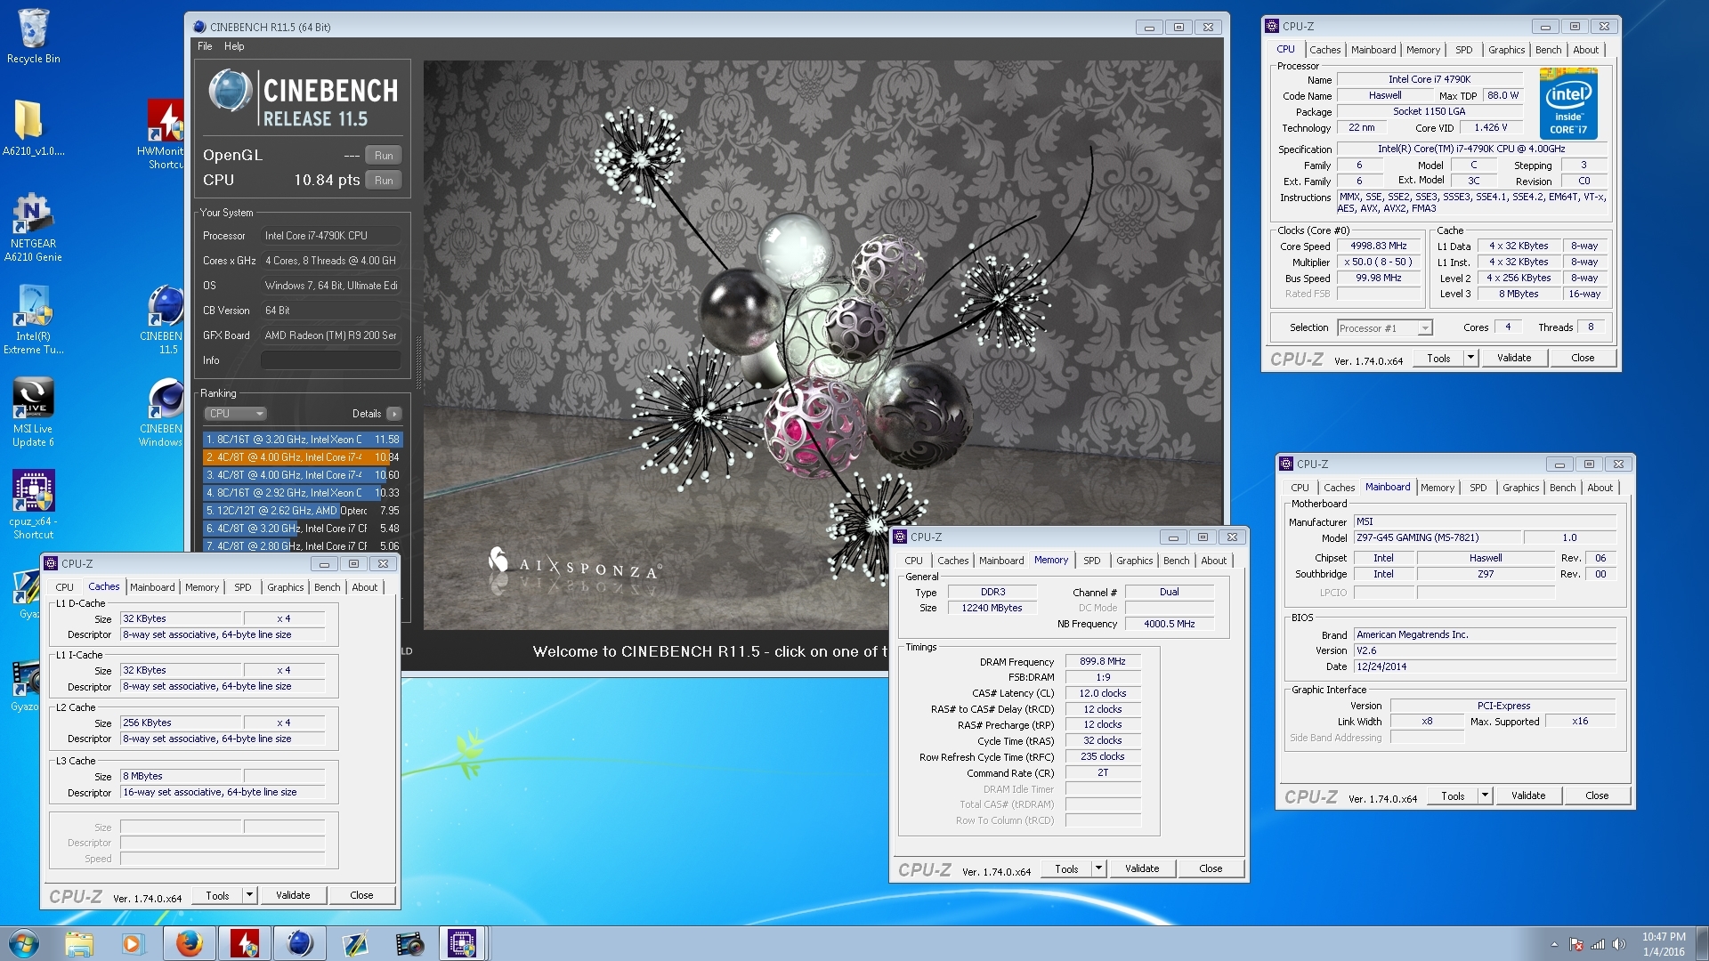Select highlighted ranking row 10.84
Screen dimensions: 1709x961
[x=303, y=457]
